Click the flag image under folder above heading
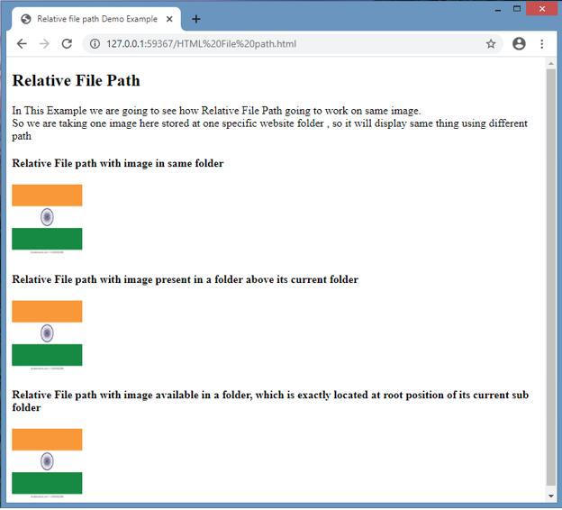The image size is (562, 510). point(47,335)
